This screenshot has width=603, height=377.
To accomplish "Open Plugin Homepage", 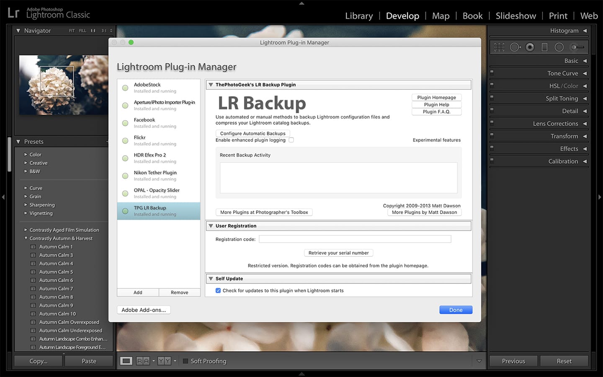I will (x=436, y=97).
